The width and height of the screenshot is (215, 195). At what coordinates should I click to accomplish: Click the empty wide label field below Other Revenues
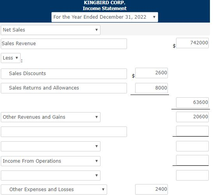[64, 132]
